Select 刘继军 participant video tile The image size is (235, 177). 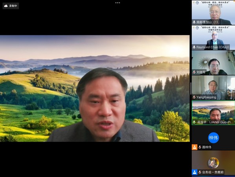point(213,63)
